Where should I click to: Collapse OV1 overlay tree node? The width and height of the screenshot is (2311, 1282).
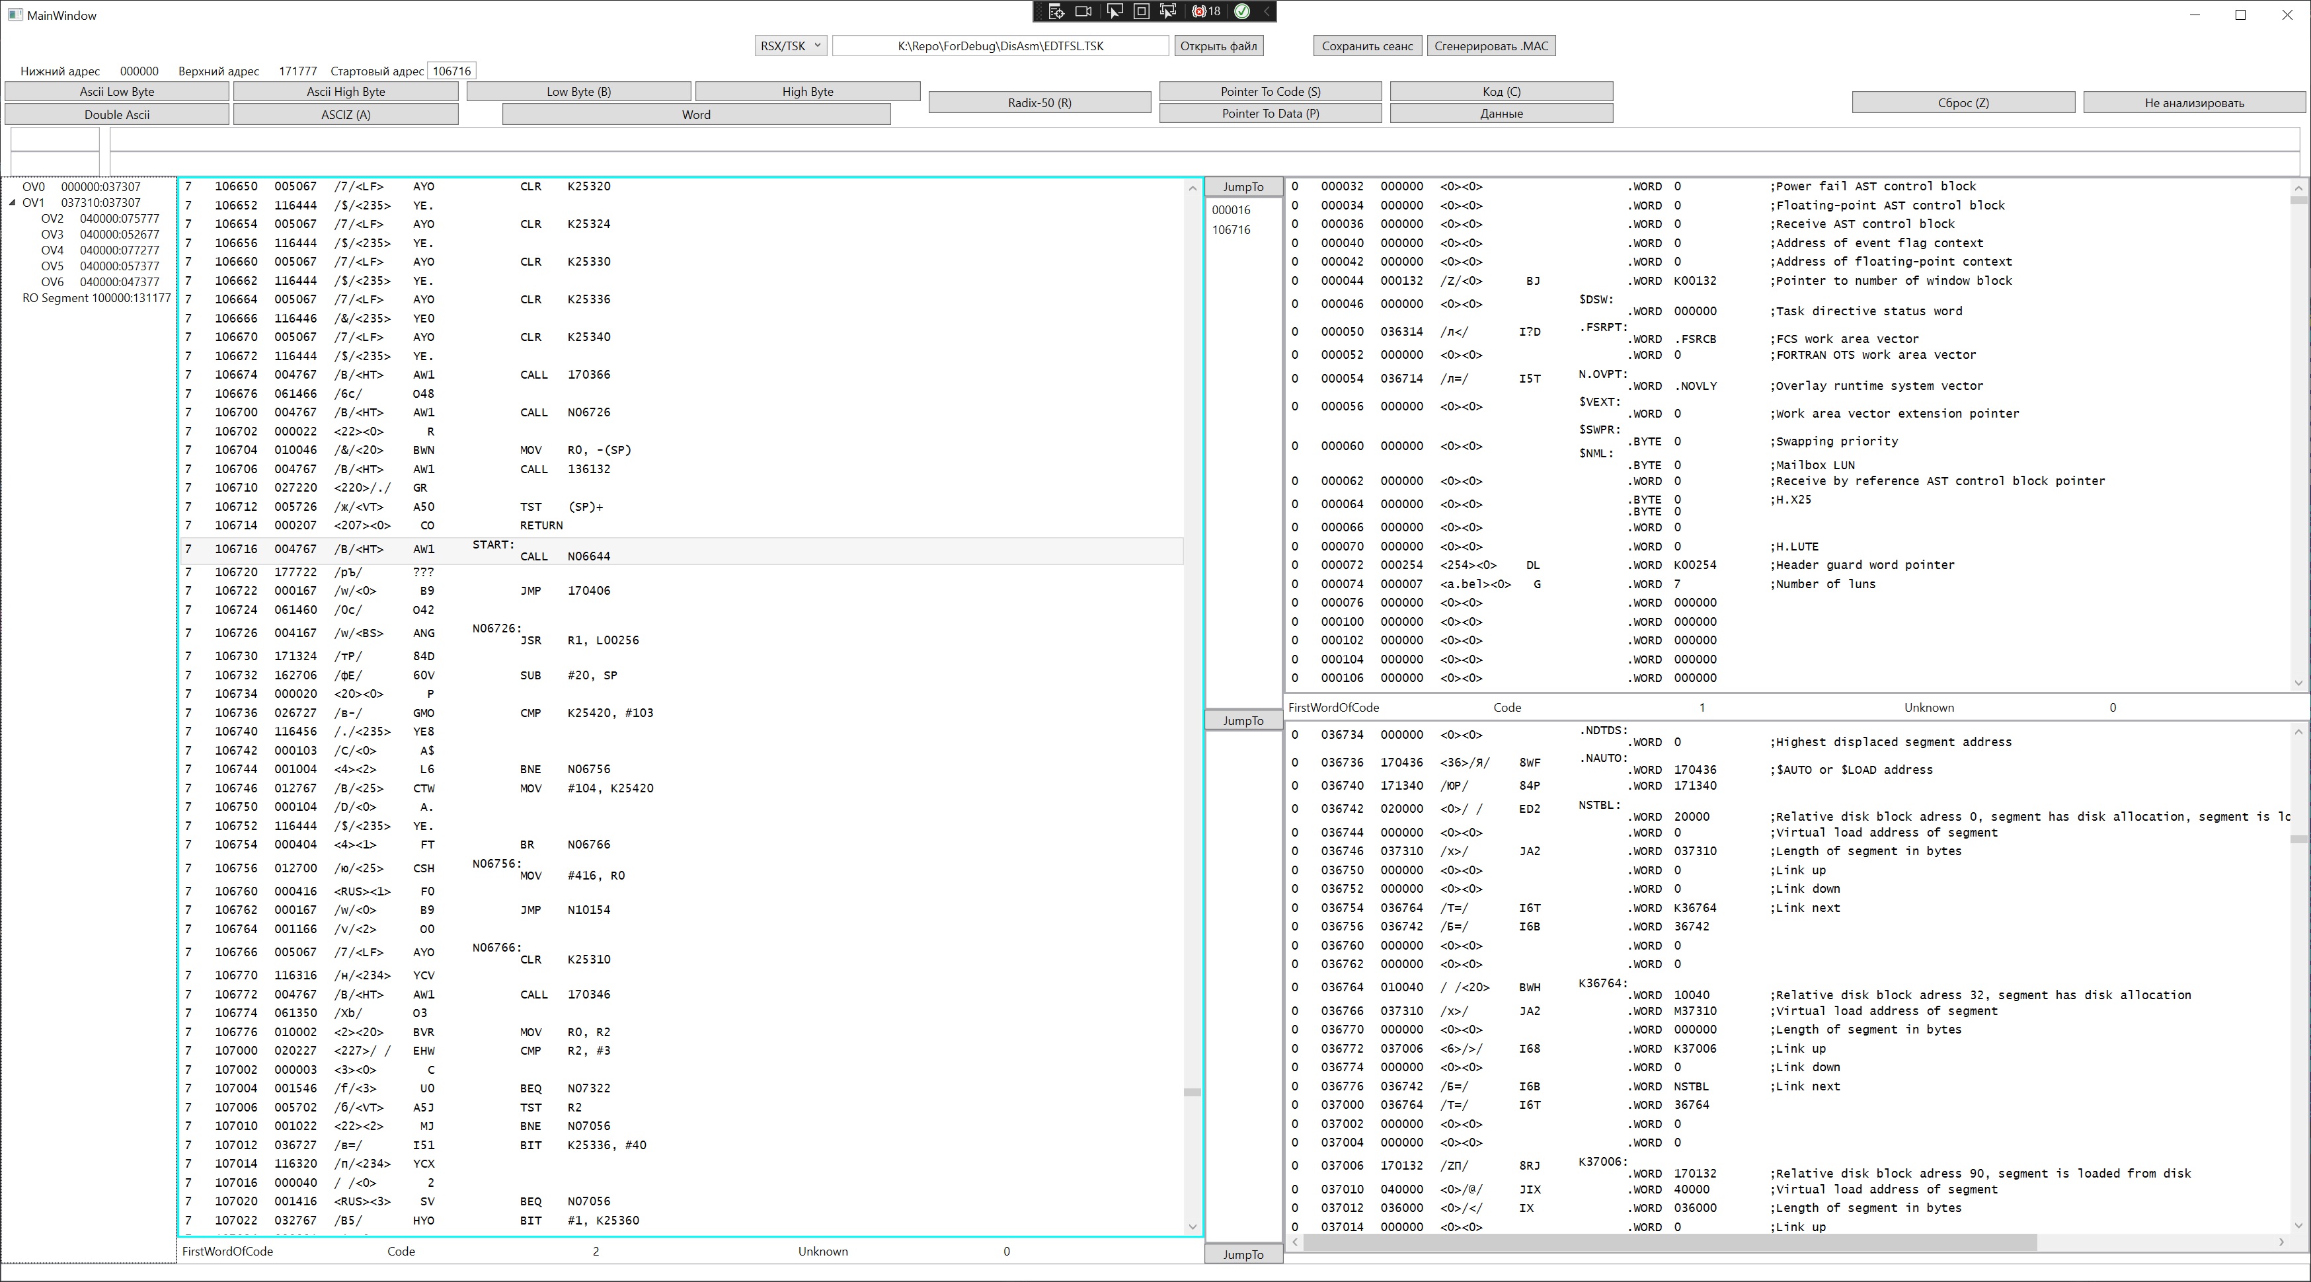pos(13,203)
